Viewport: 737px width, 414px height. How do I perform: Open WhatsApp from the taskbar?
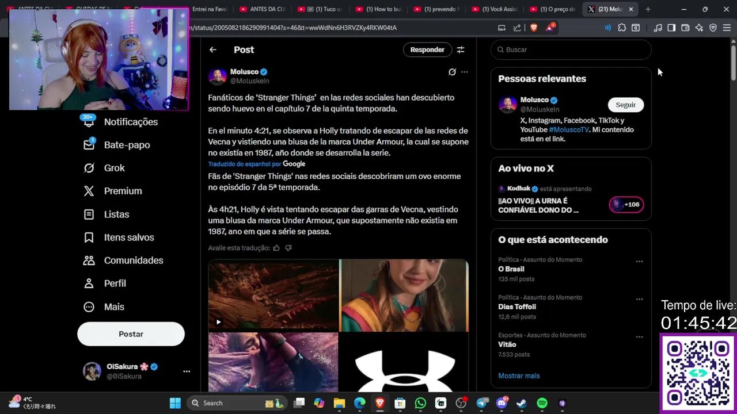(x=420, y=403)
